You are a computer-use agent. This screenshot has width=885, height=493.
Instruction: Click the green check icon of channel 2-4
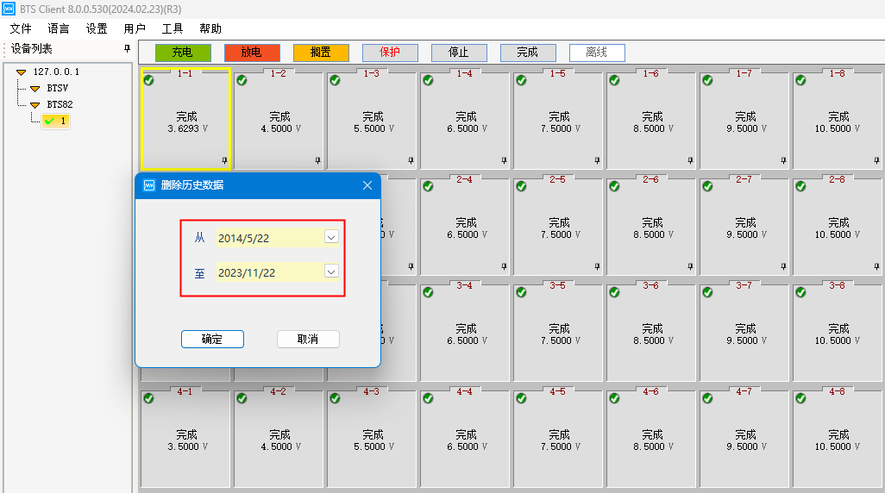tap(428, 187)
